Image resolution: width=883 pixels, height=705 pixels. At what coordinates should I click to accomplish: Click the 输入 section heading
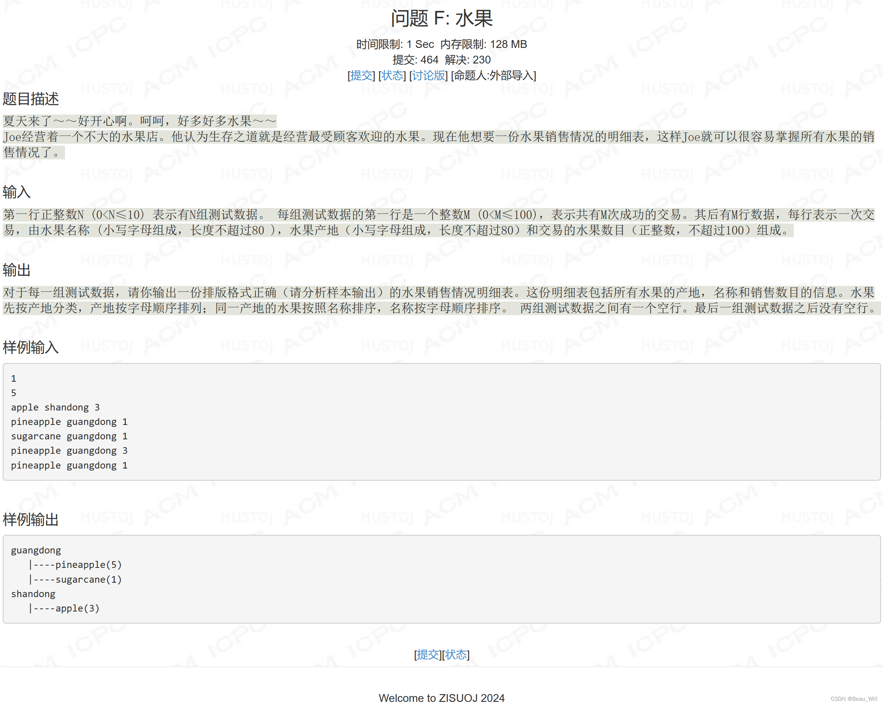pyautogui.click(x=16, y=192)
